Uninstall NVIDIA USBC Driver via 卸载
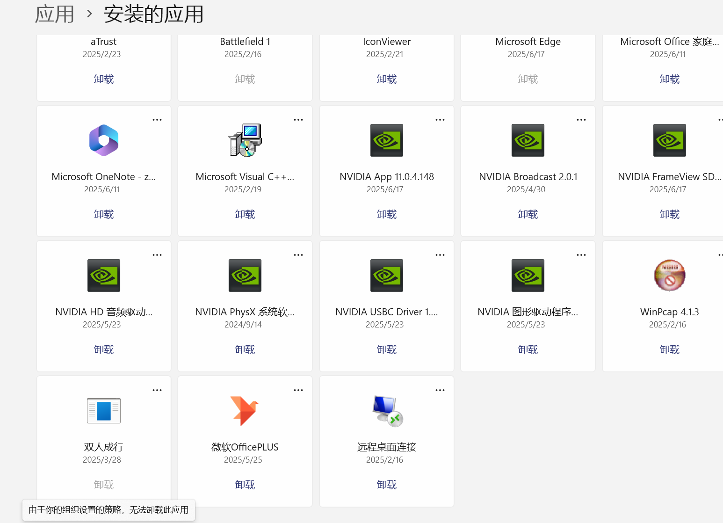The width and height of the screenshot is (723, 523). (x=387, y=349)
